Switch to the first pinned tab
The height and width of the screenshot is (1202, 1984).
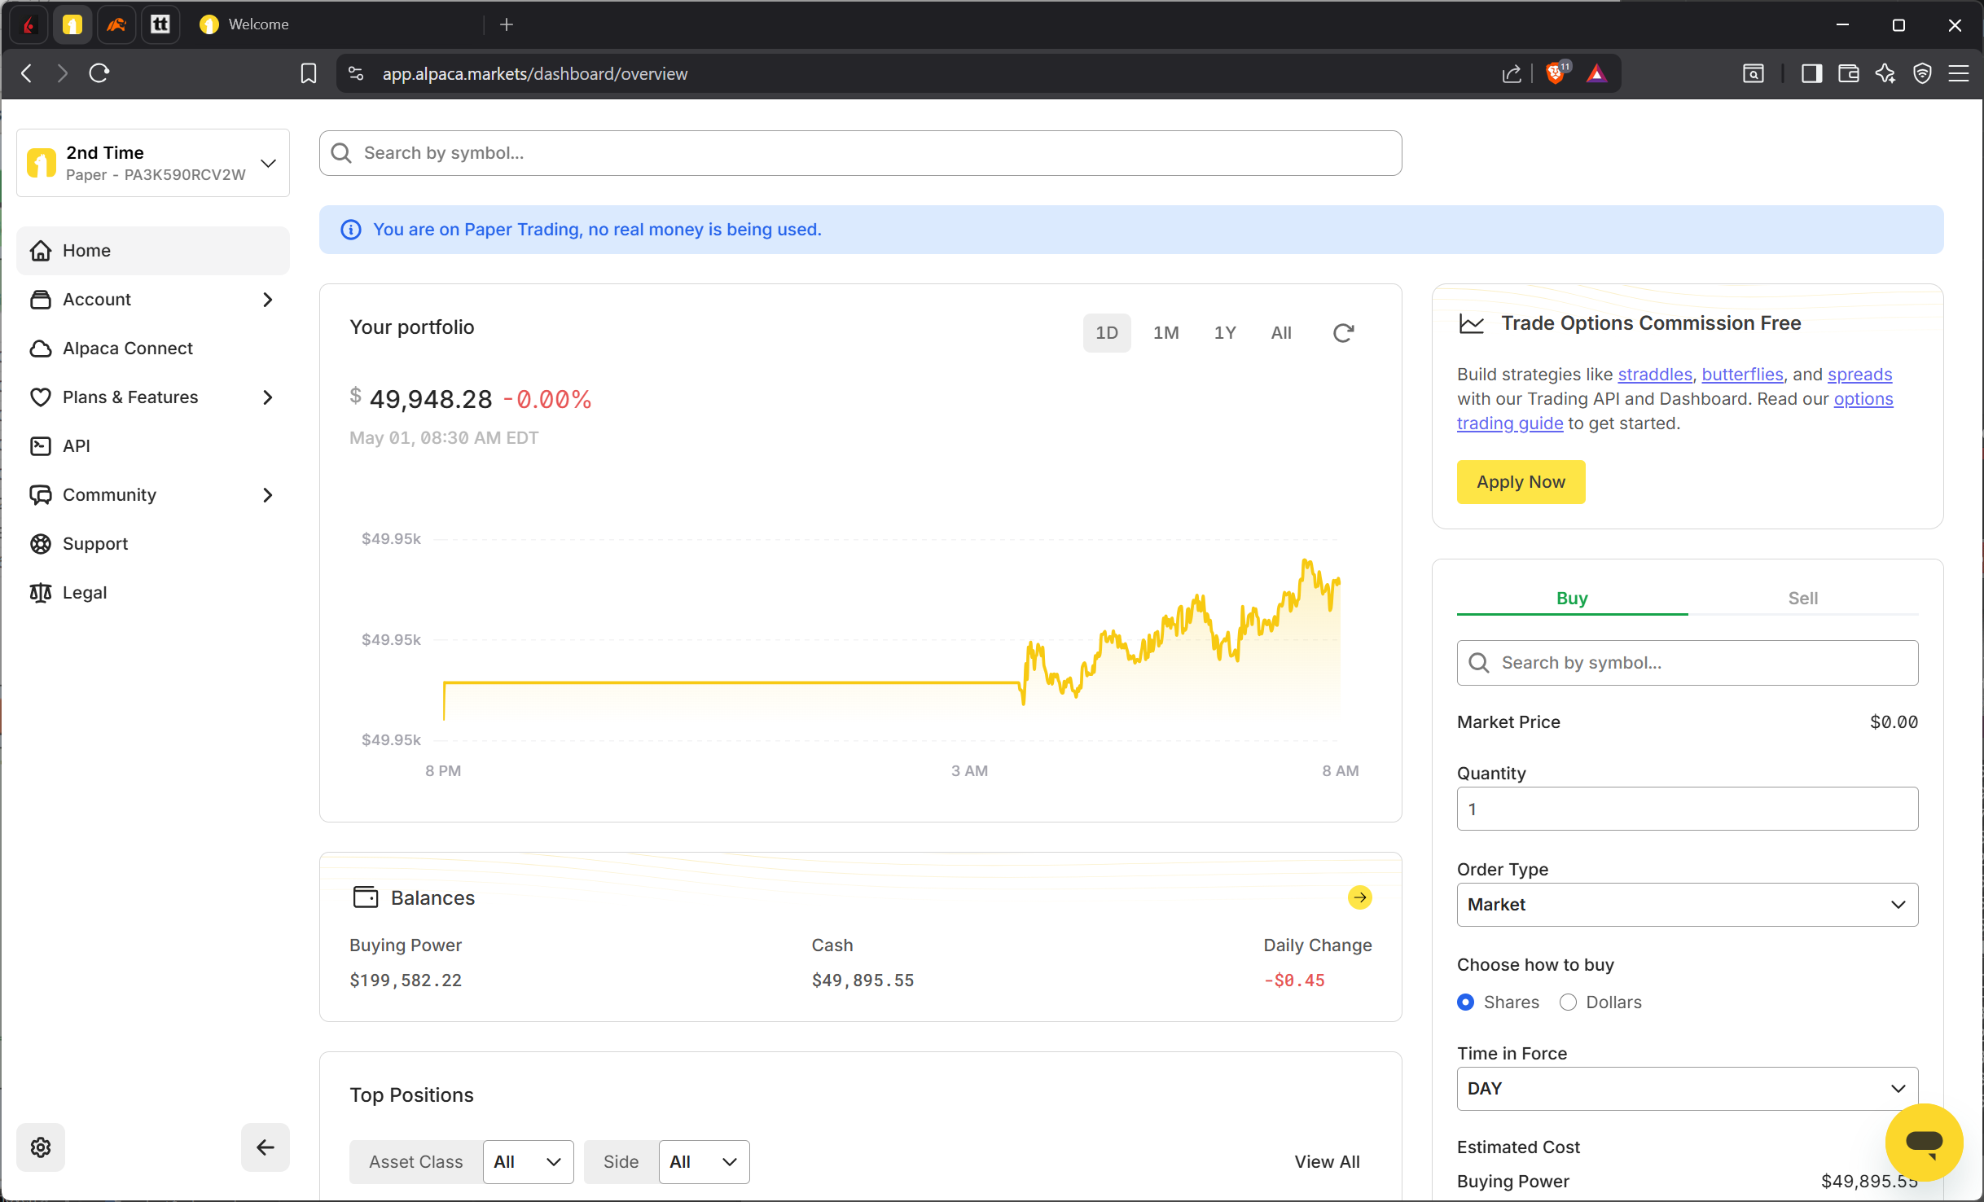pos(29,24)
